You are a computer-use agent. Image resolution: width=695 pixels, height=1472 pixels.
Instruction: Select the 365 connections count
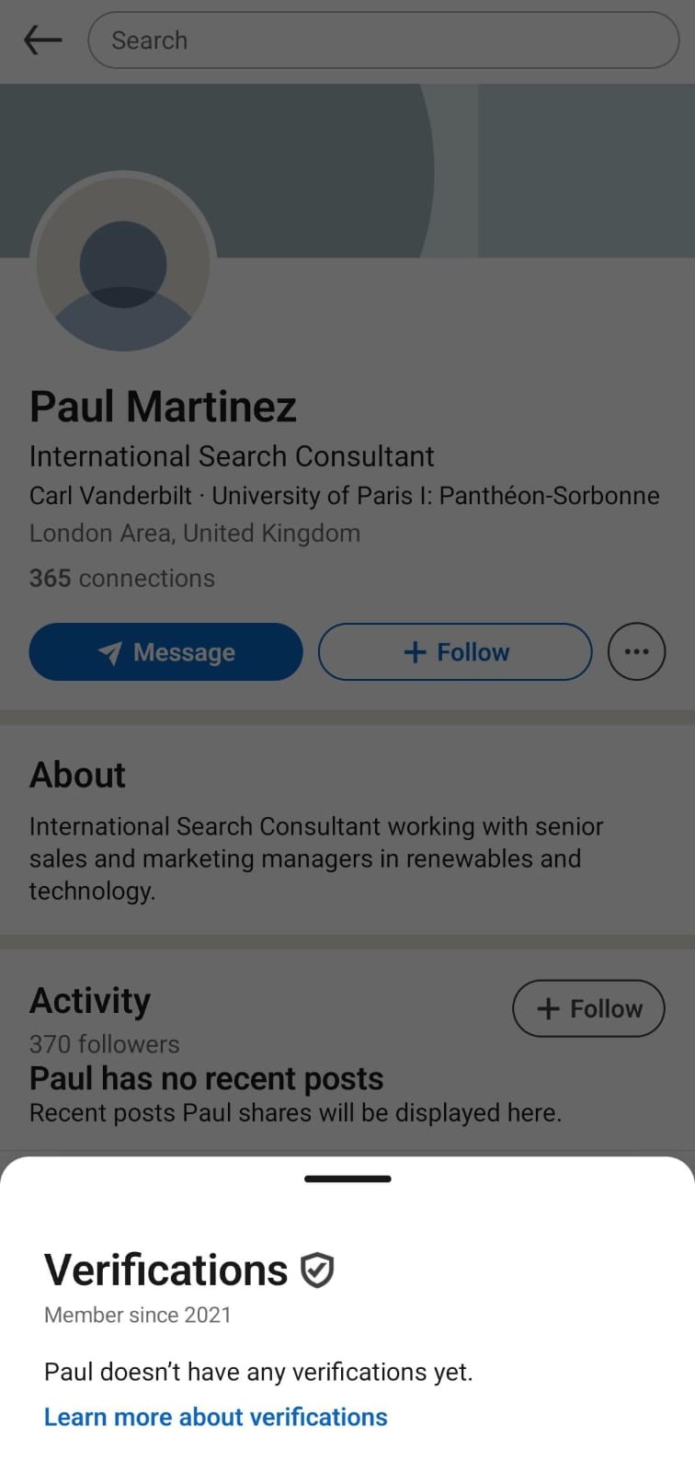coord(122,578)
